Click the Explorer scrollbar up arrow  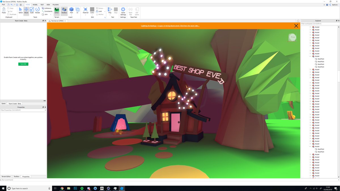coord(338,26)
